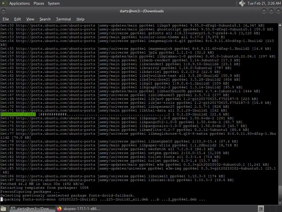Open the terminal Edit menu
282x212 pixels.
(x=17, y=19)
